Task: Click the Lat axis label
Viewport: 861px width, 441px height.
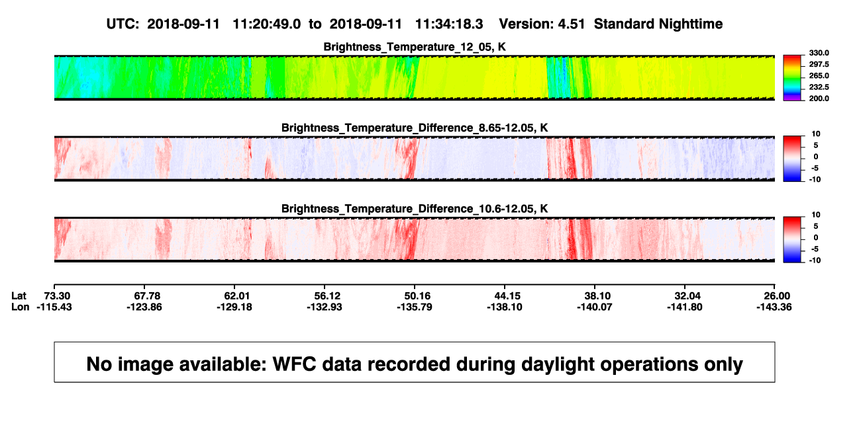Action: [x=19, y=296]
